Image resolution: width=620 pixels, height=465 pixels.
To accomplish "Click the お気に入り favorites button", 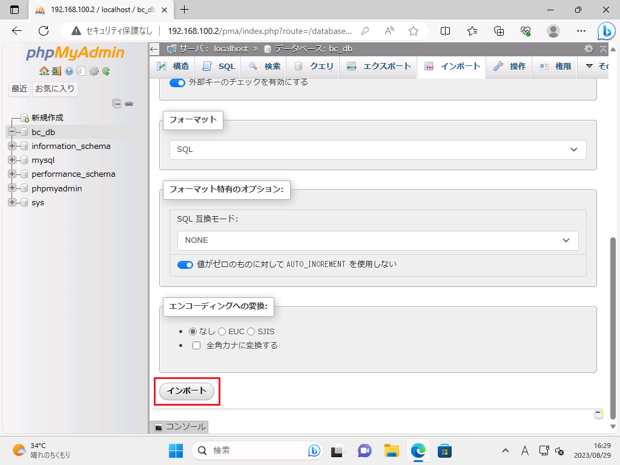I will coord(55,89).
